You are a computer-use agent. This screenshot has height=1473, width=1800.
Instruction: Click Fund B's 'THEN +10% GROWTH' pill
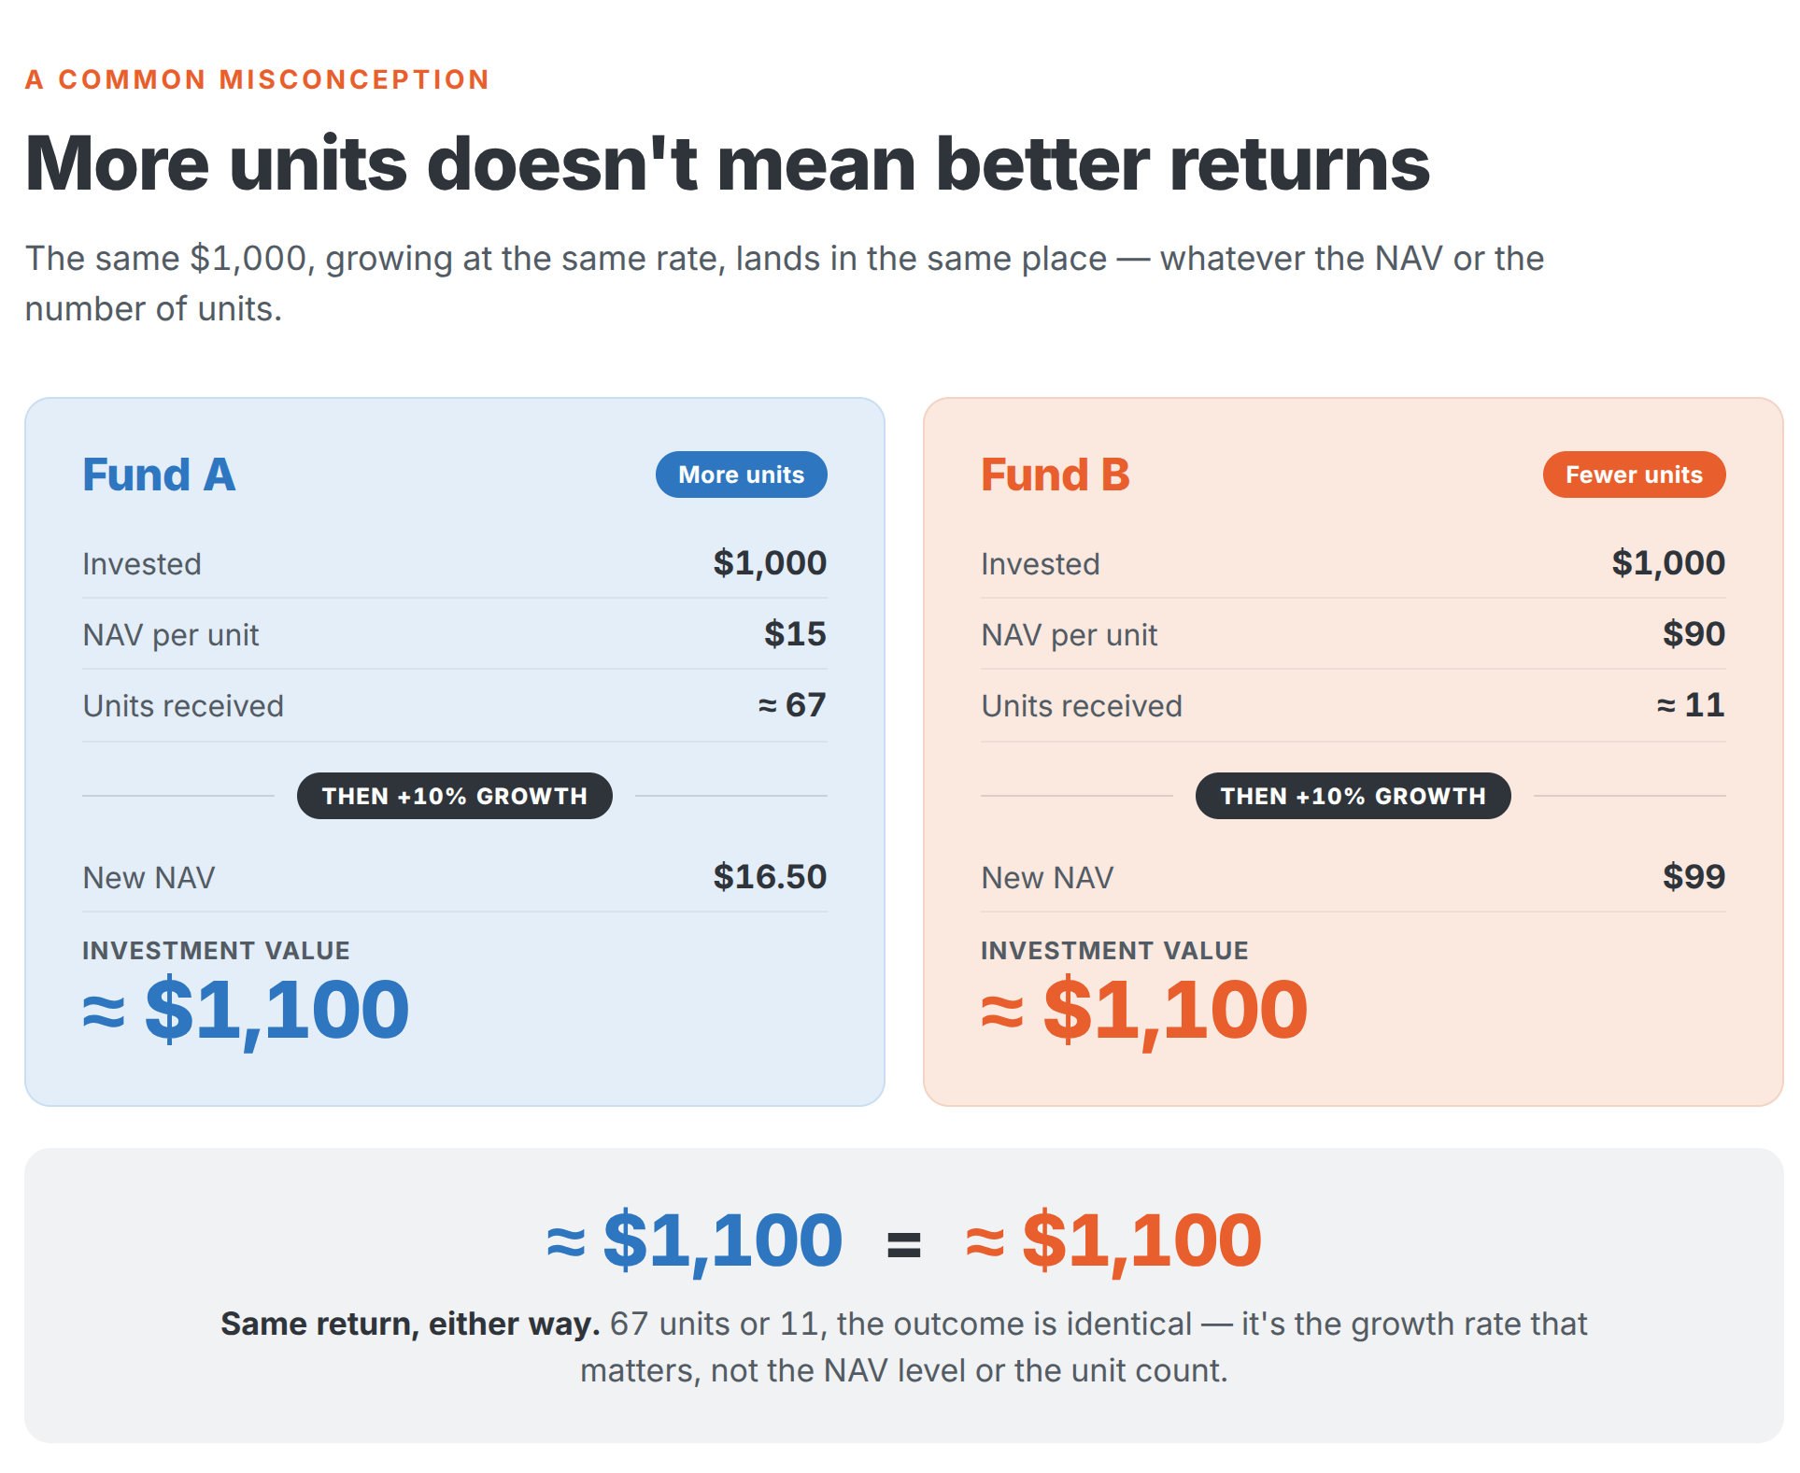point(1354,796)
